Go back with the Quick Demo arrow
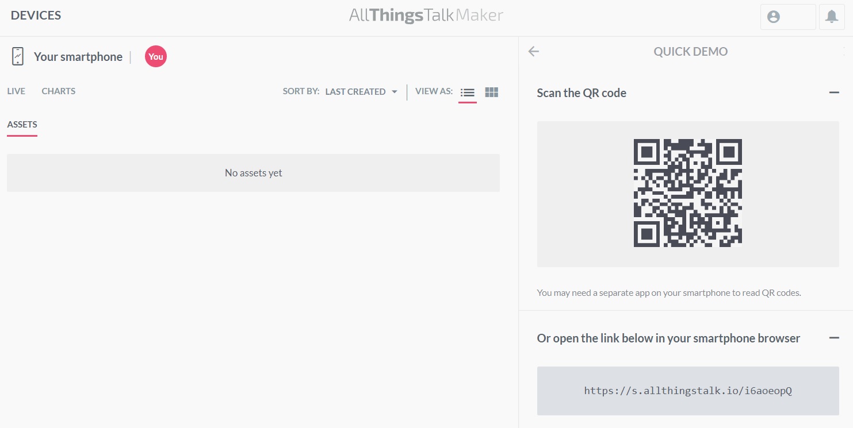Viewport: 853px width, 428px height. pos(534,51)
